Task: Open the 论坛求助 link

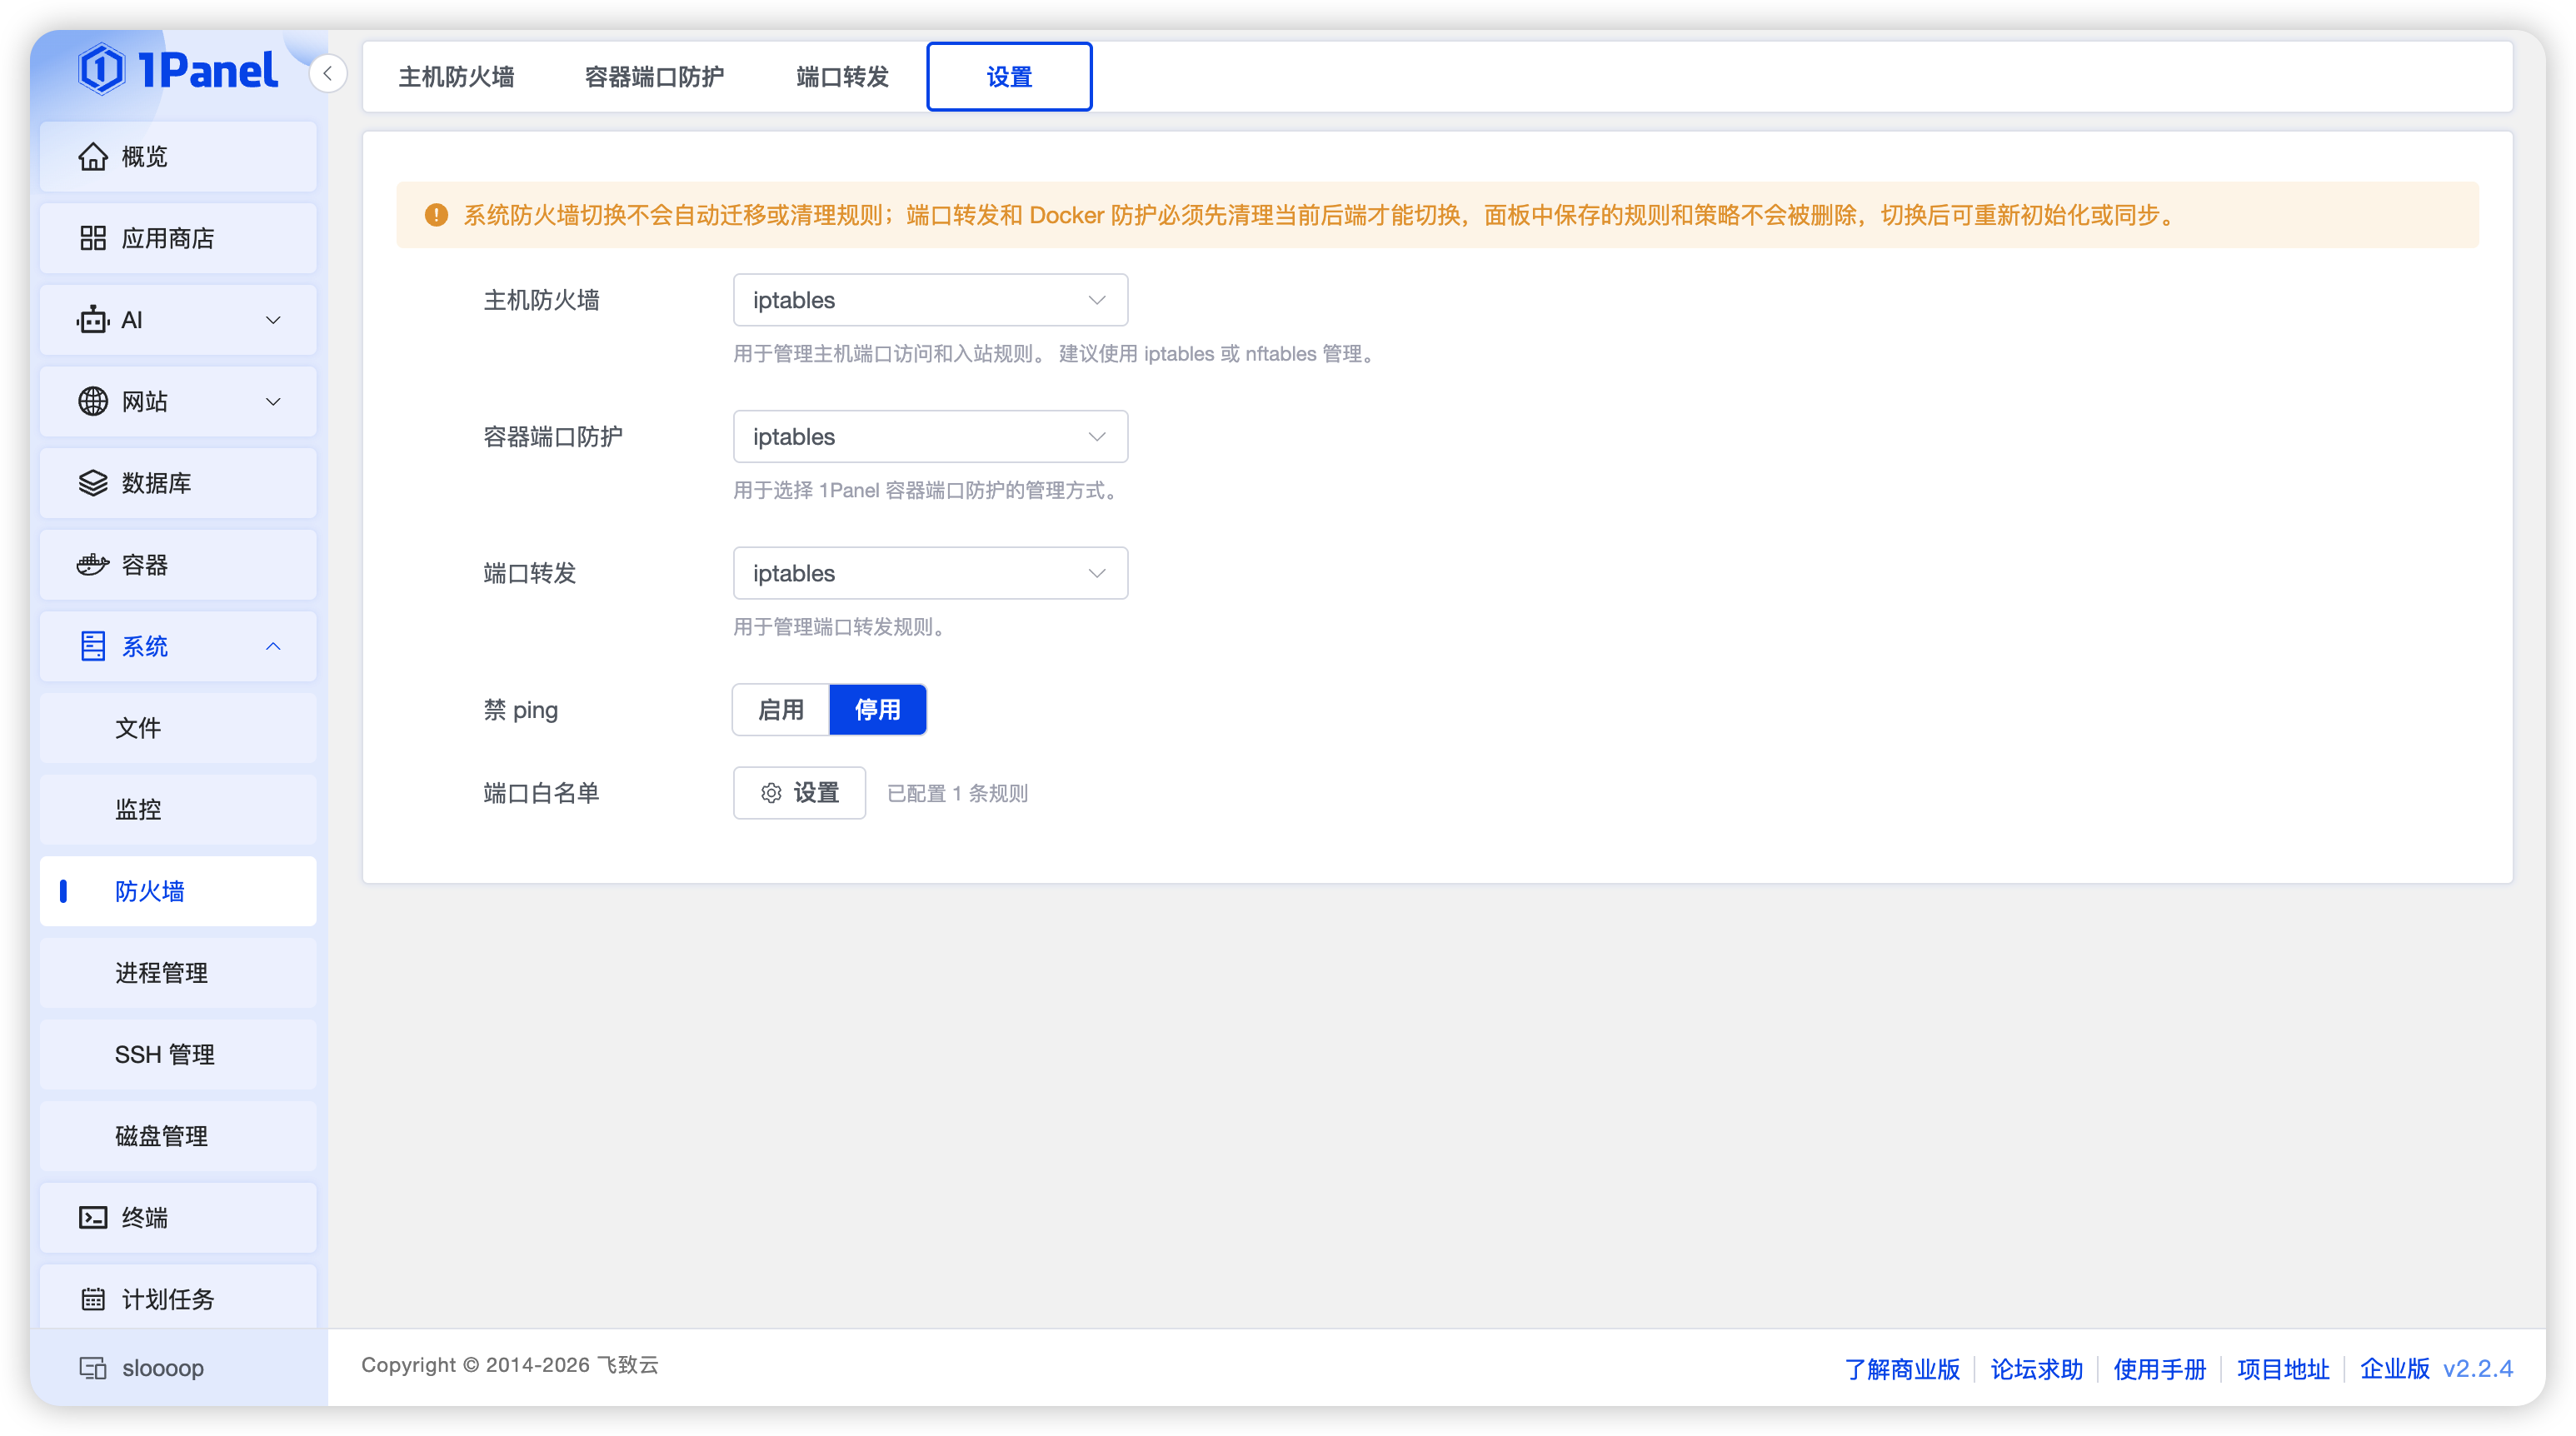Action: pos(2037,1368)
